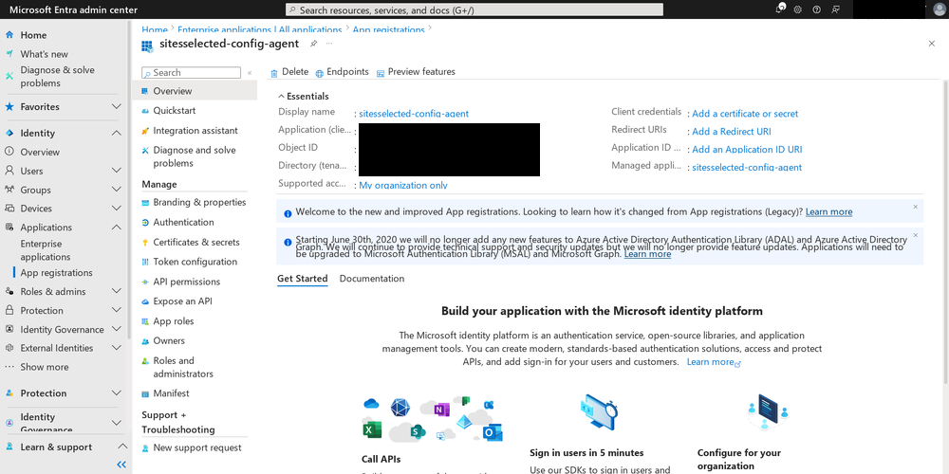The height and width of the screenshot is (474, 949).
Task: Click Add a Redirect URI link
Action: [x=731, y=131]
